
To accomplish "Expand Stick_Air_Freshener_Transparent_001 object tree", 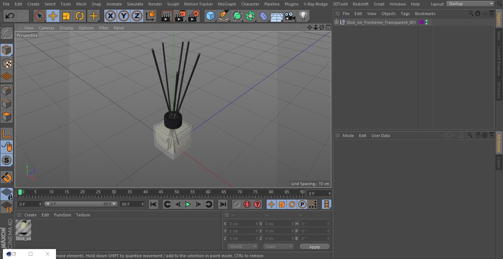I will (x=336, y=22).
